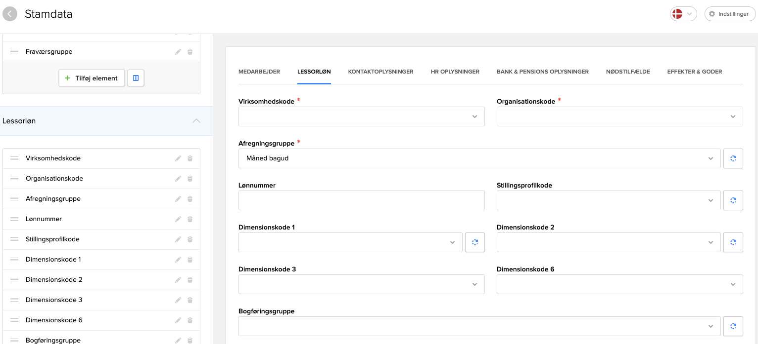The height and width of the screenshot is (344, 758).
Task: Grab the drag handle of Organisationskode row
Action: (14, 179)
